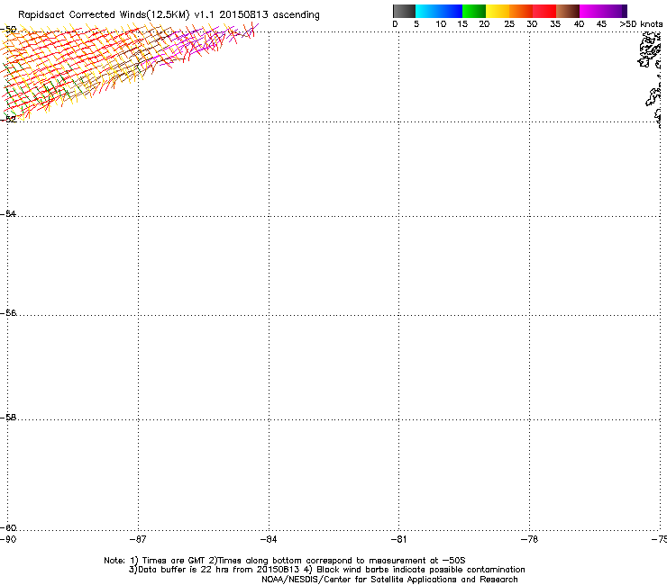Click the legend tick label 40
Screen dimensions: 667x585
579,24
